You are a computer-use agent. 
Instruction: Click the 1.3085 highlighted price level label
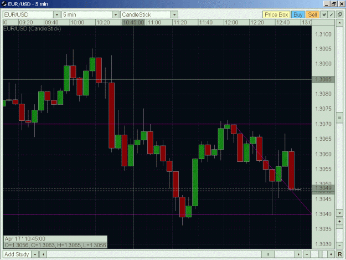pos(323,79)
